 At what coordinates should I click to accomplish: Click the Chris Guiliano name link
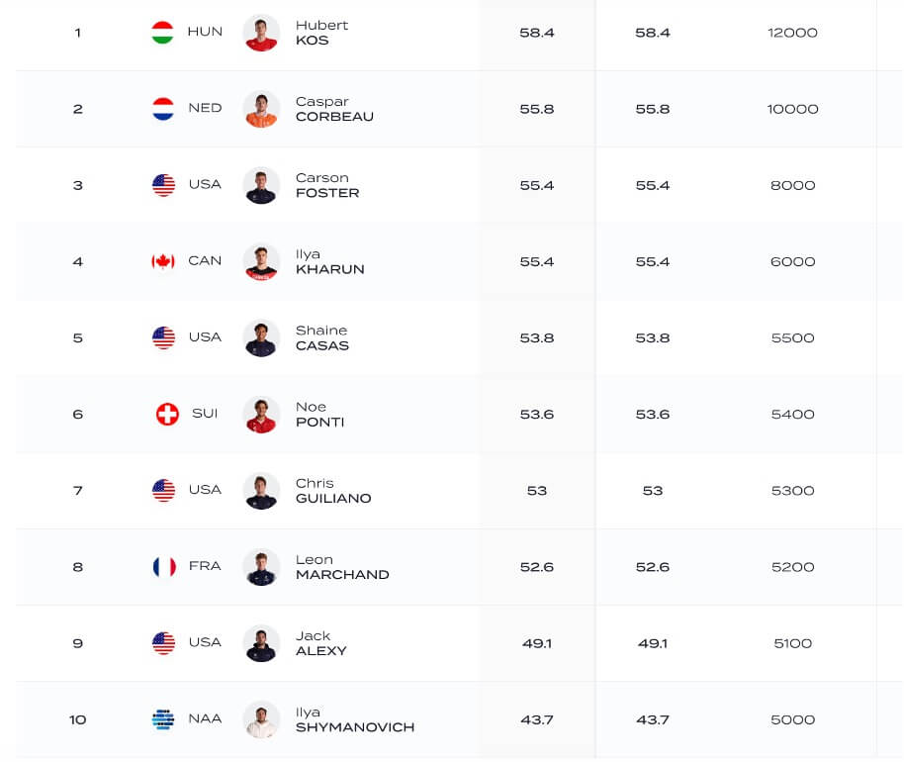point(332,491)
